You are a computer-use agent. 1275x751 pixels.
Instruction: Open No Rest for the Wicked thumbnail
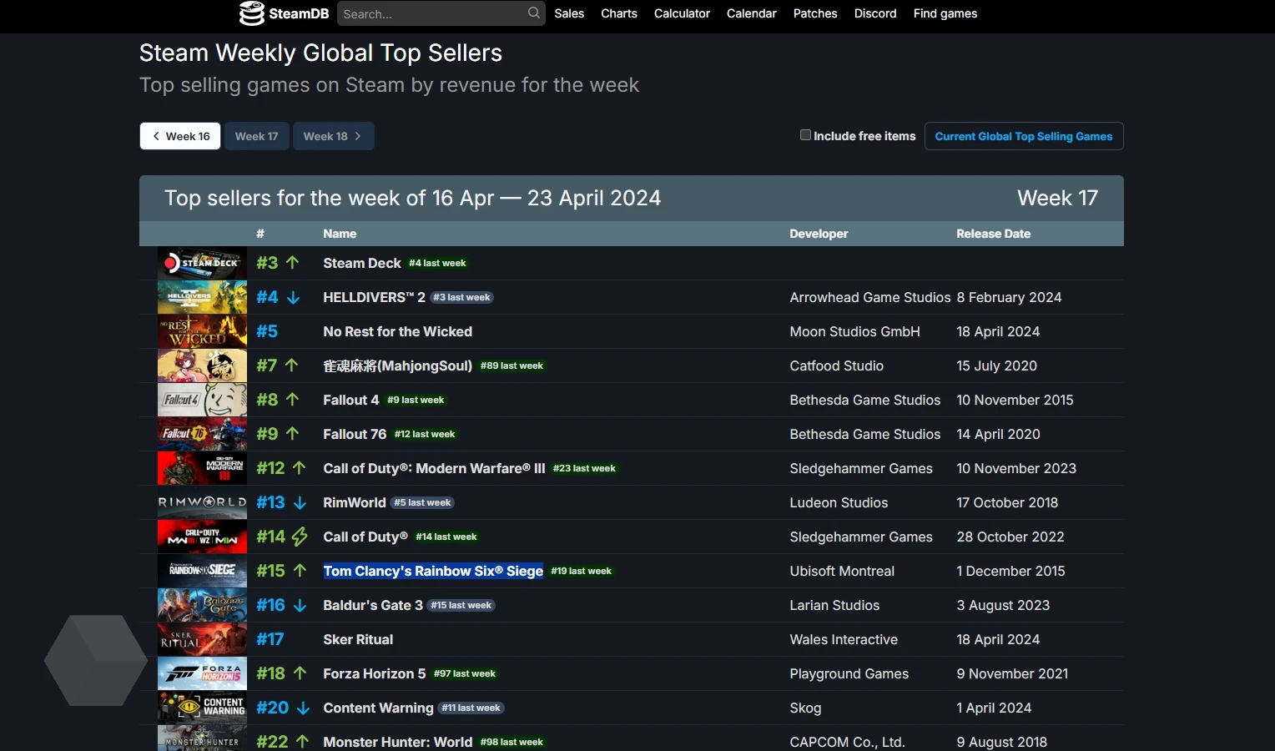[x=202, y=331]
